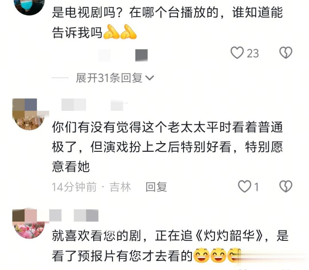Tap the 14分钟前 · 吉林 timestamp
This screenshot has height=270, width=309.
[91, 187]
